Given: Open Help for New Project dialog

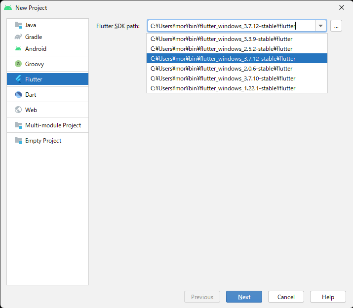Looking at the screenshot, I should point(328,297).
